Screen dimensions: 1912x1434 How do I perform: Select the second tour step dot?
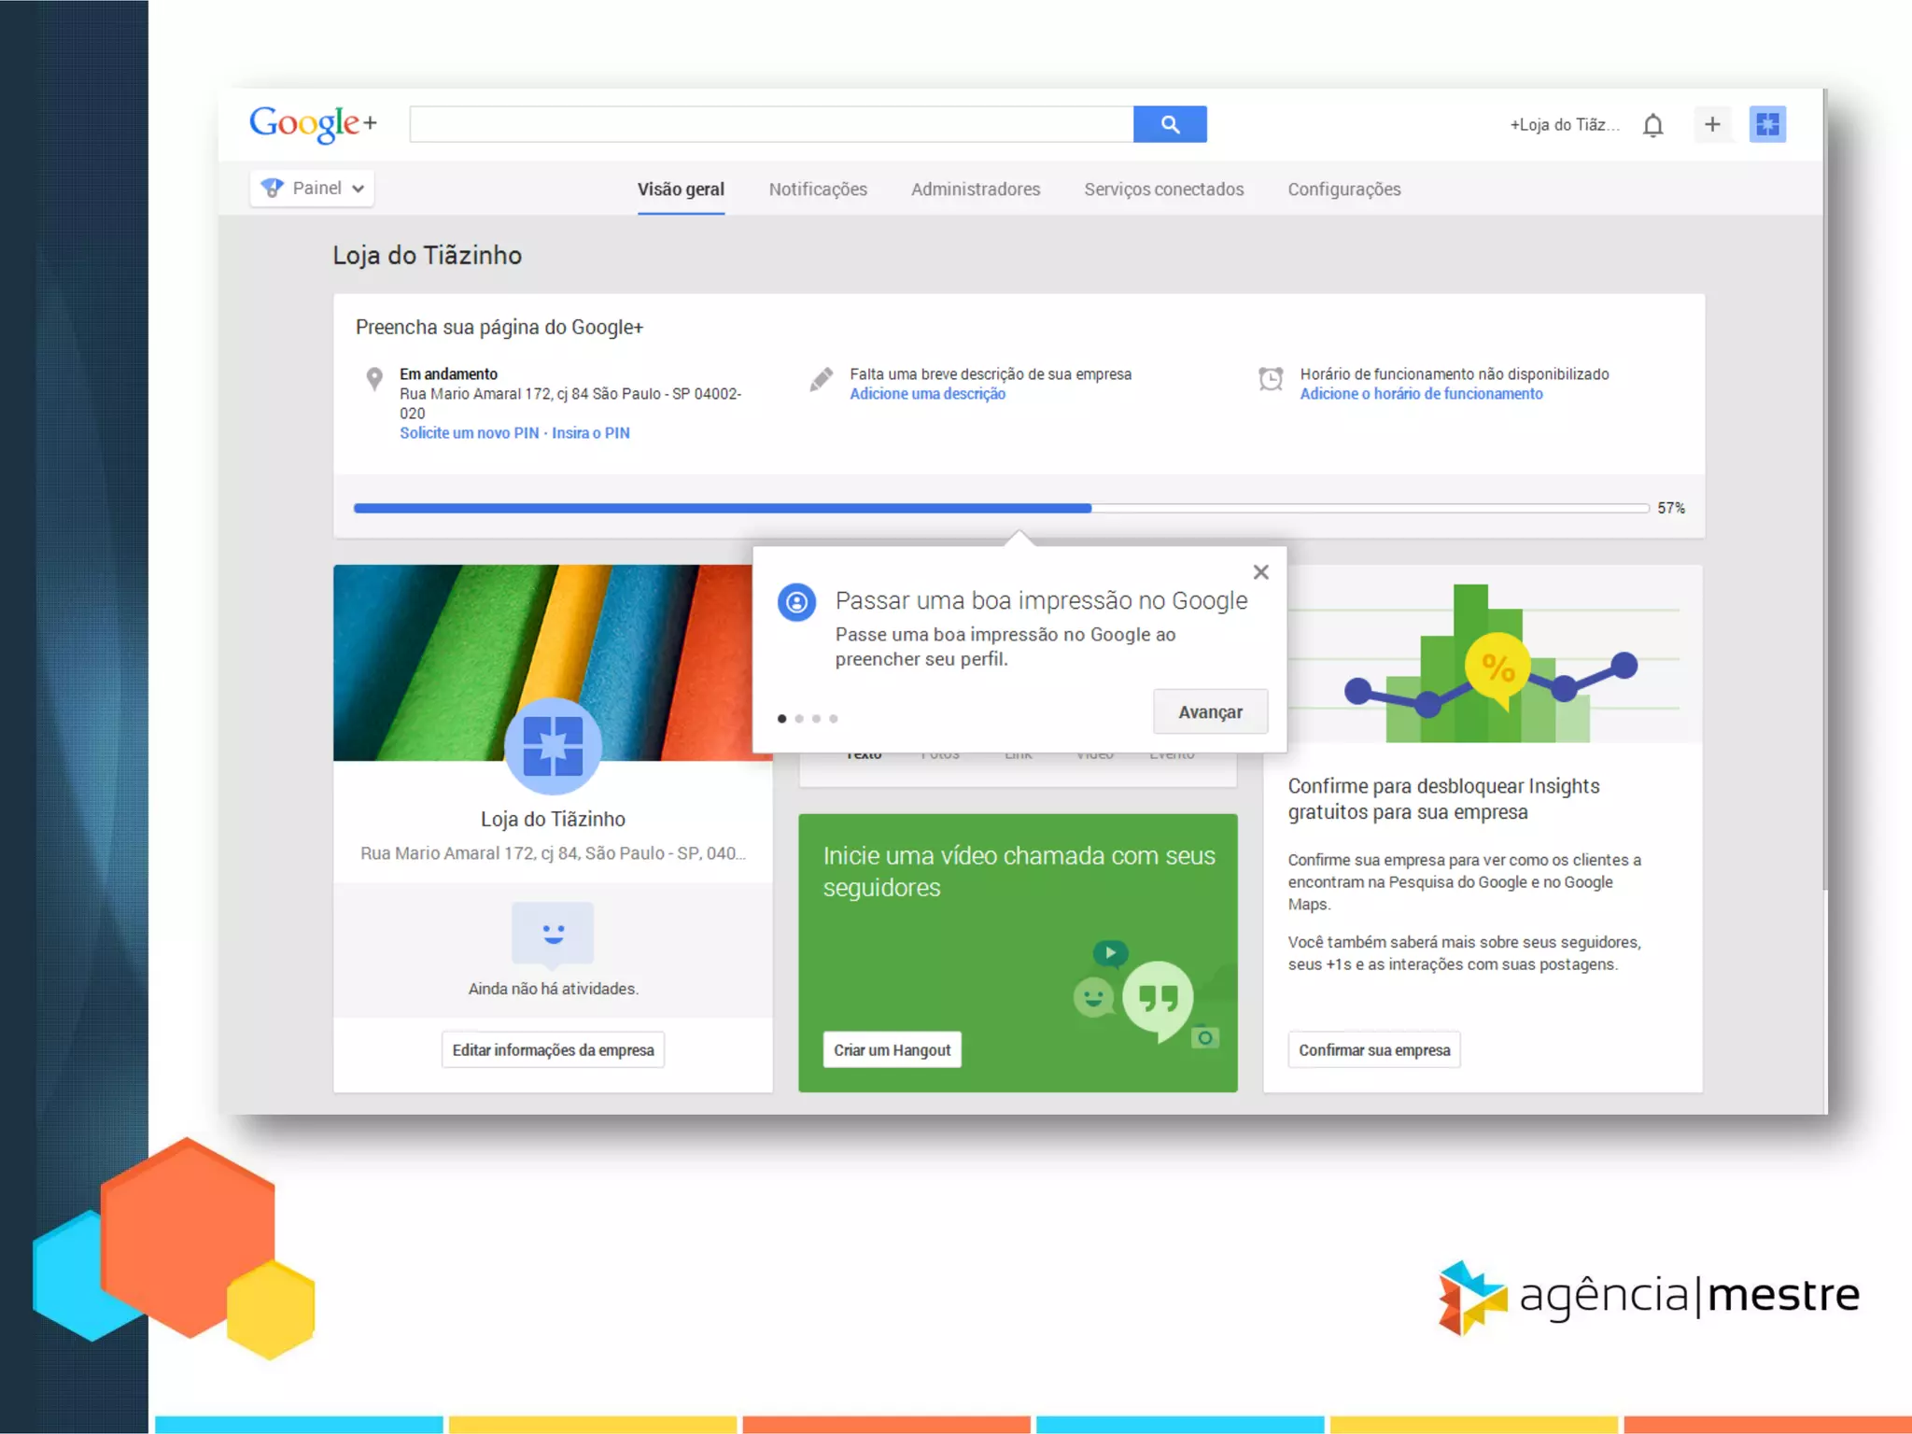[799, 719]
